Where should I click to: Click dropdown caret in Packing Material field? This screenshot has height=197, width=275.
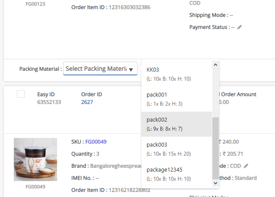[x=131, y=69]
